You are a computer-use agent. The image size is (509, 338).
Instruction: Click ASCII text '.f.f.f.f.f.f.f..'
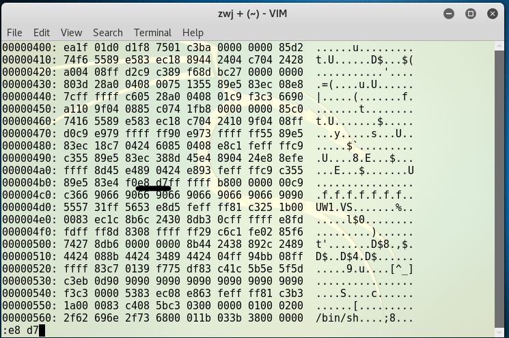click(365, 195)
